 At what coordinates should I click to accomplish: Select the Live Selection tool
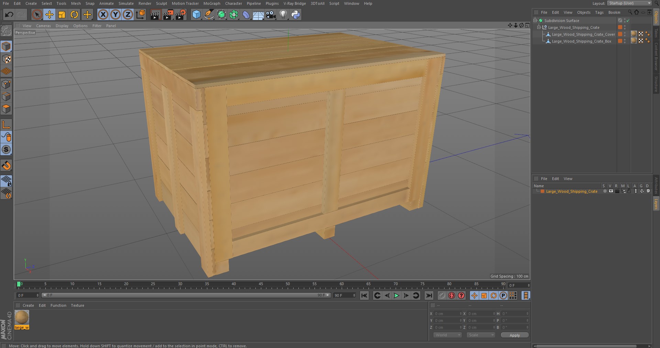(37, 14)
